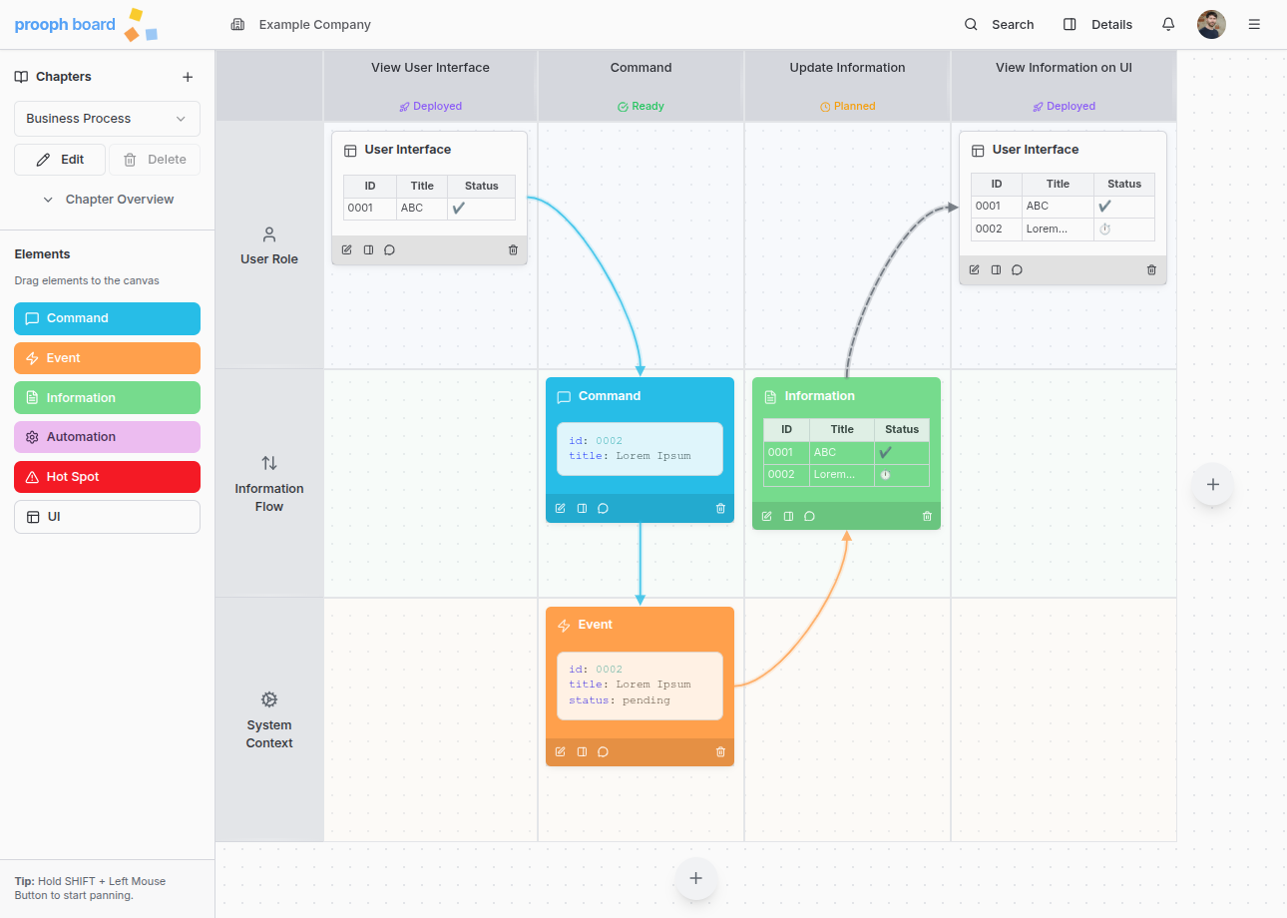Click the Deployed status under View User Interface
This screenshot has height=918, width=1287.
pos(431,106)
